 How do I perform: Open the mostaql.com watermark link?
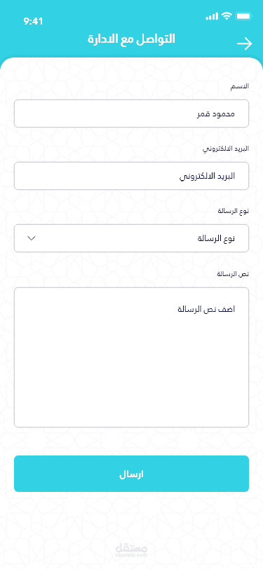point(132,555)
